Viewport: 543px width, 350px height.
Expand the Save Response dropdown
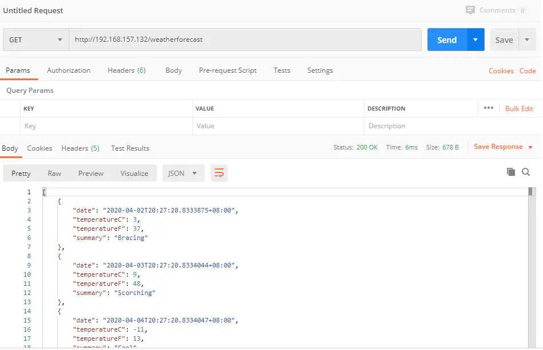[530, 147]
